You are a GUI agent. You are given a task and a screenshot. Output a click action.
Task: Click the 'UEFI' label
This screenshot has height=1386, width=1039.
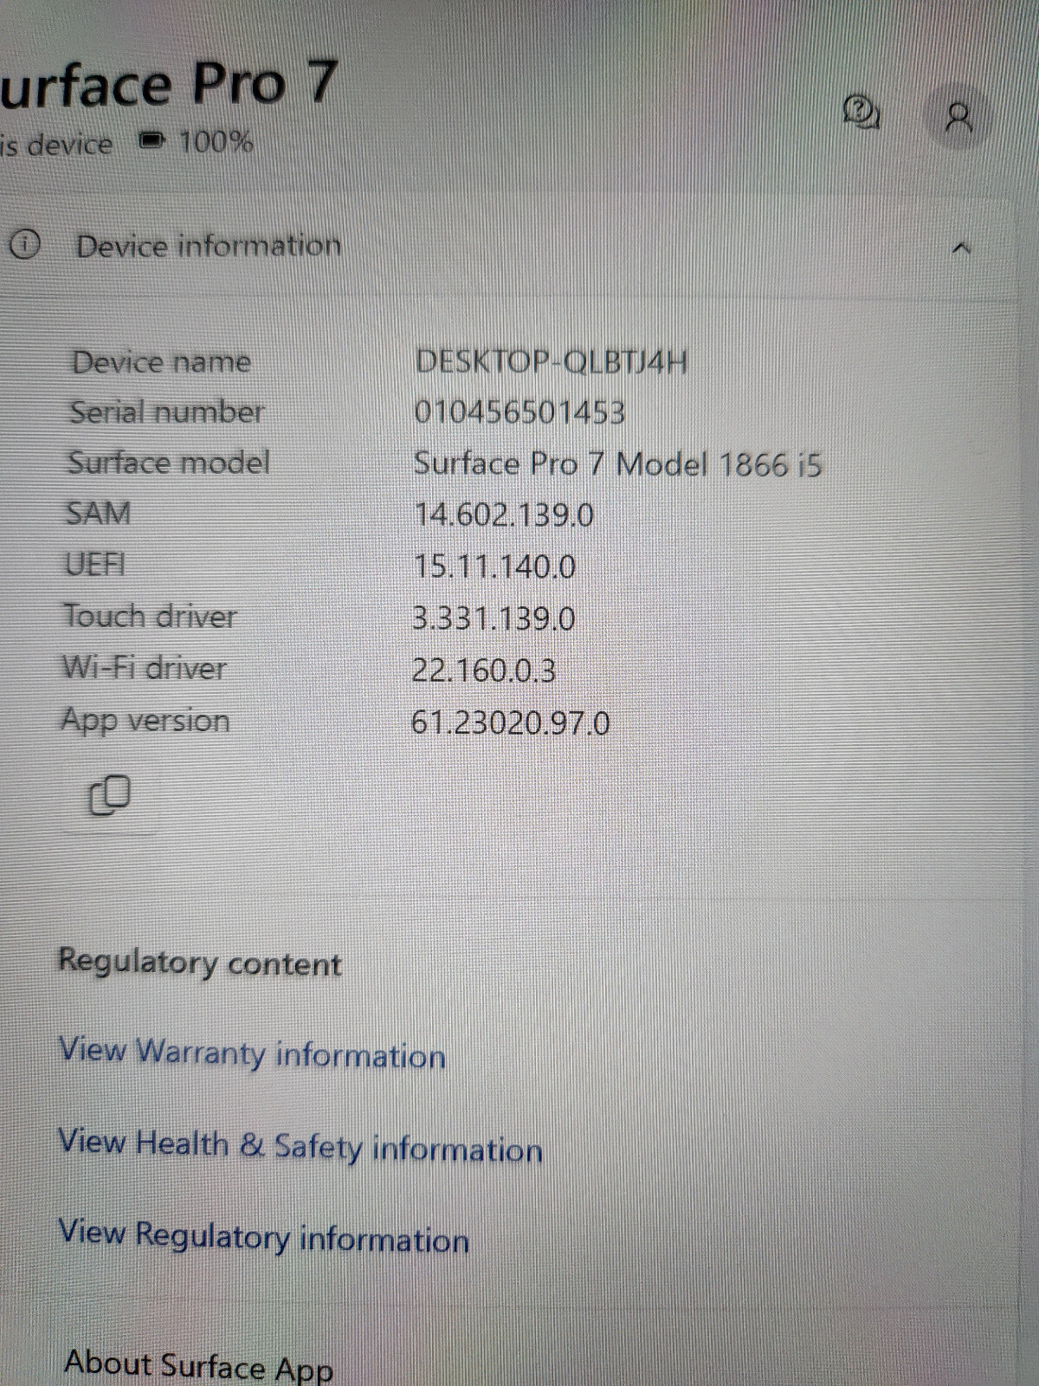pos(95,564)
